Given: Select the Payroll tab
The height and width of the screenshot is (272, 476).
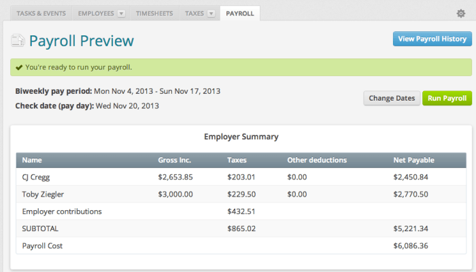Looking at the screenshot, I should (240, 14).
